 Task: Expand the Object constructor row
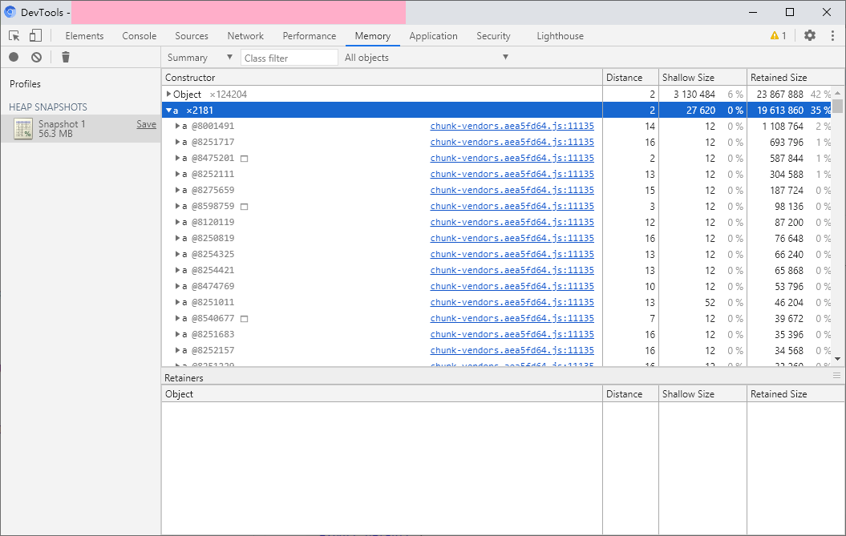(168, 95)
